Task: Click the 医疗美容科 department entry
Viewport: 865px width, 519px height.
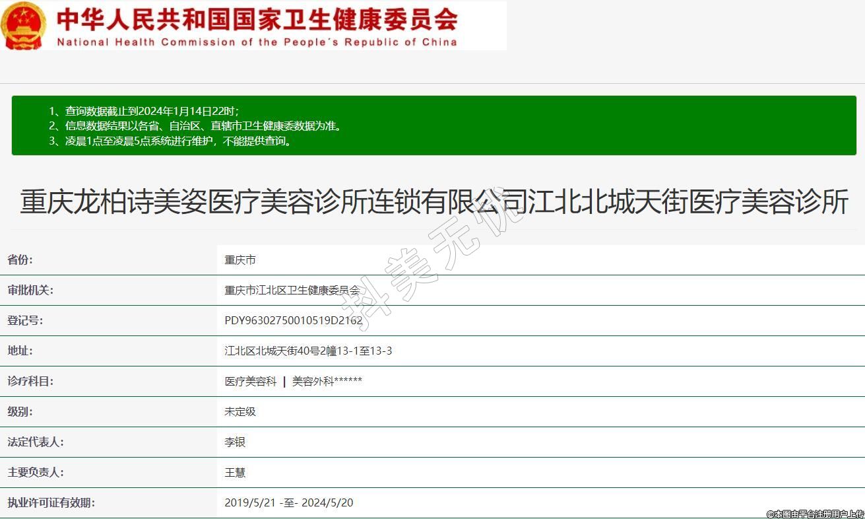Action: (251, 382)
